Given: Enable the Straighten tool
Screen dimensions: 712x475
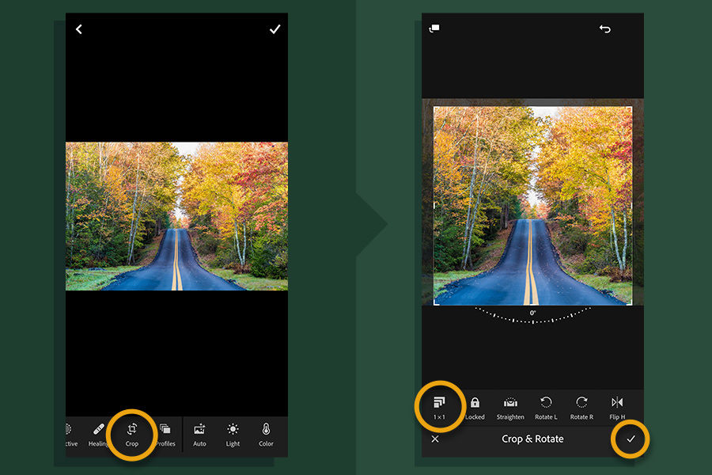Looking at the screenshot, I should pos(510,404).
